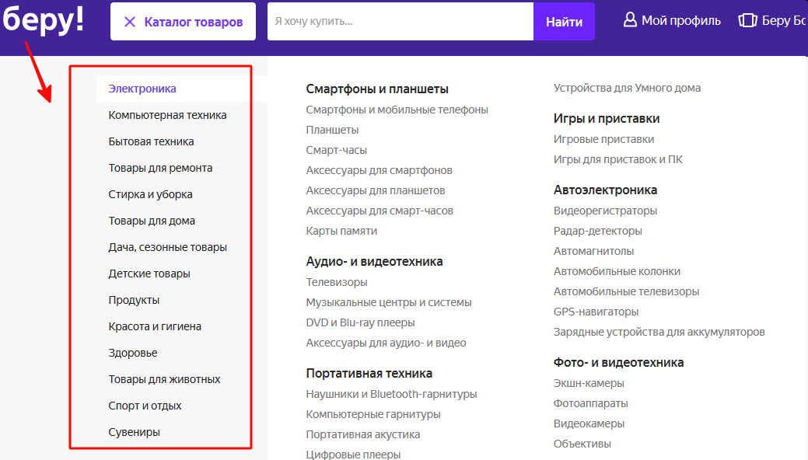The width and height of the screenshot is (808, 460).
Task: Open Аксессуары для смарт-часов
Action: tap(380, 211)
